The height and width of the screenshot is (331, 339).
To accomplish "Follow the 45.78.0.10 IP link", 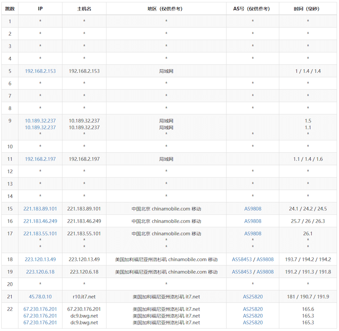I will coord(40,297).
